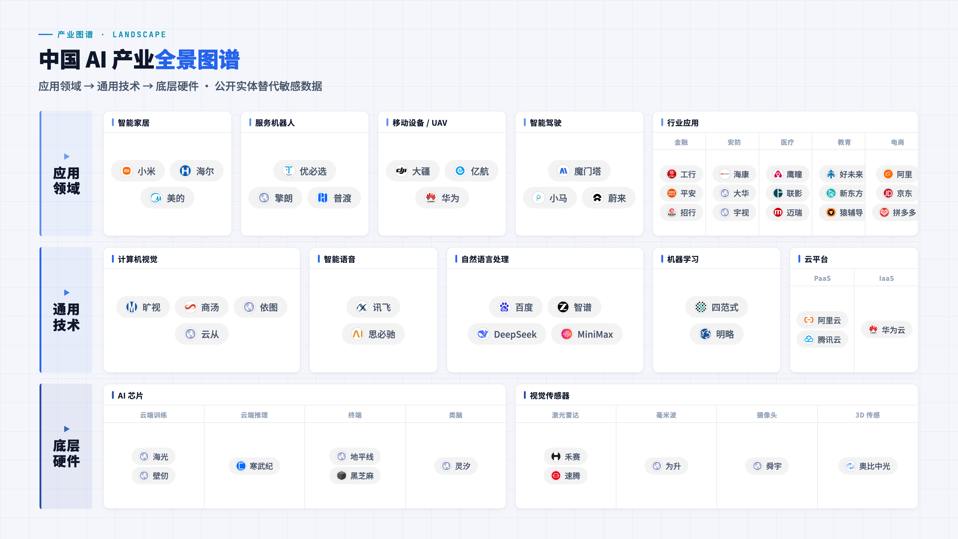Viewport: 958px width, 539px height.
Task: Click the Megvii logo icon beside 旷视
Action: (x=132, y=307)
